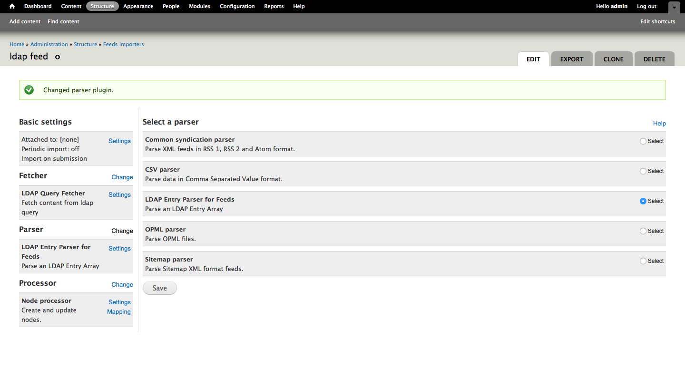Click the CSV parser title
Image resolution: width=685 pixels, height=368 pixels.
click(x=162, y=170)
